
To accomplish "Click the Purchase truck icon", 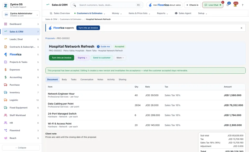I will pyautogui.click(x=5, y=85).
